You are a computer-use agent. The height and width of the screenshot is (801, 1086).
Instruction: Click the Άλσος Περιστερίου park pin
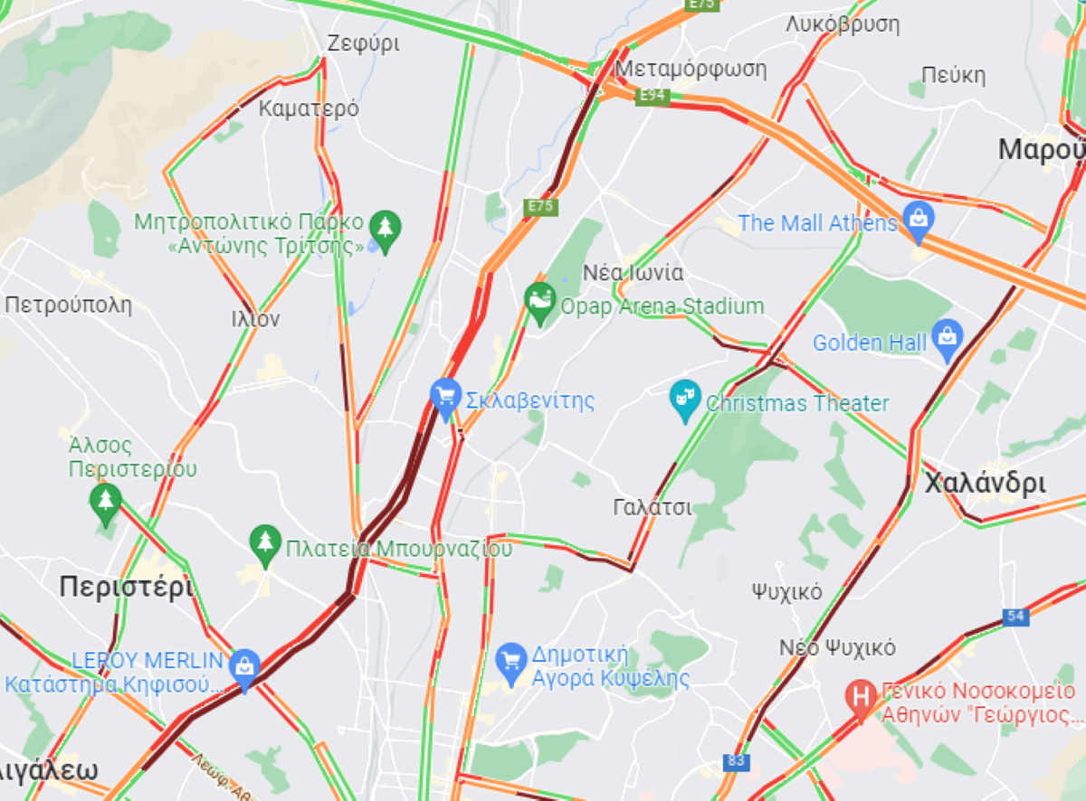(x=106, y=504)
